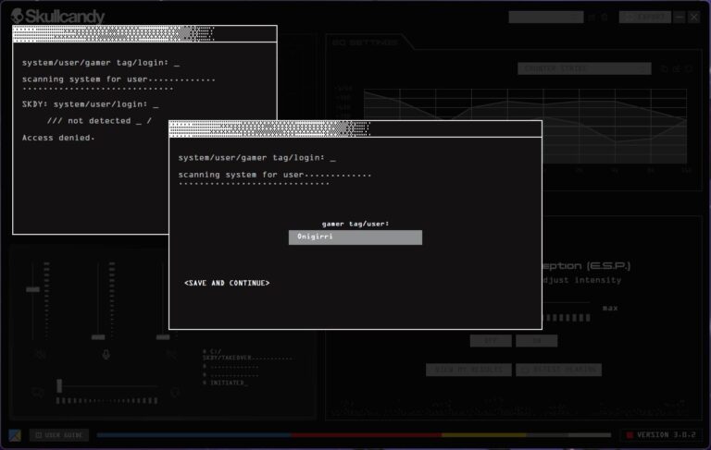
Task: Click the gamer tag input field
Action: [355, 237]
